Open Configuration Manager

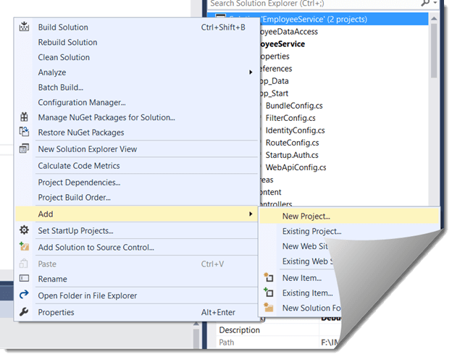click(137, 102)
